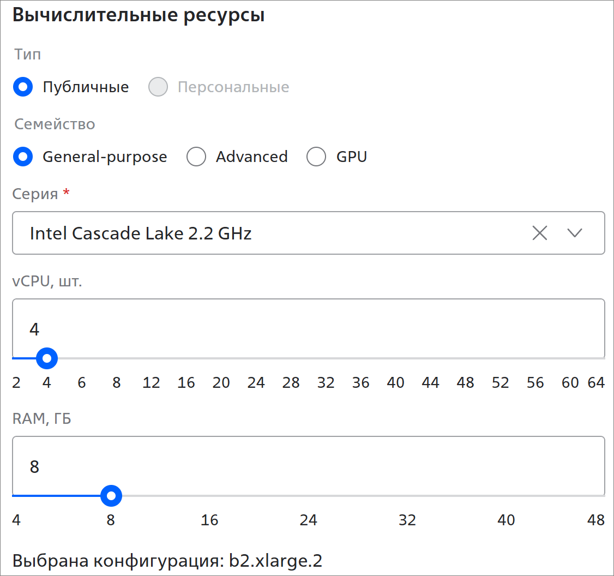Choose the General-purpose family
This screenshot has width=614, height=576.
pyautogui.click(x=23, y=157)
